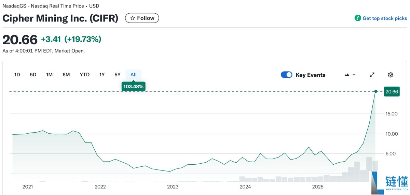Click the Key Events label
This screenshot has width=410, height=195.
pos(311,75)
